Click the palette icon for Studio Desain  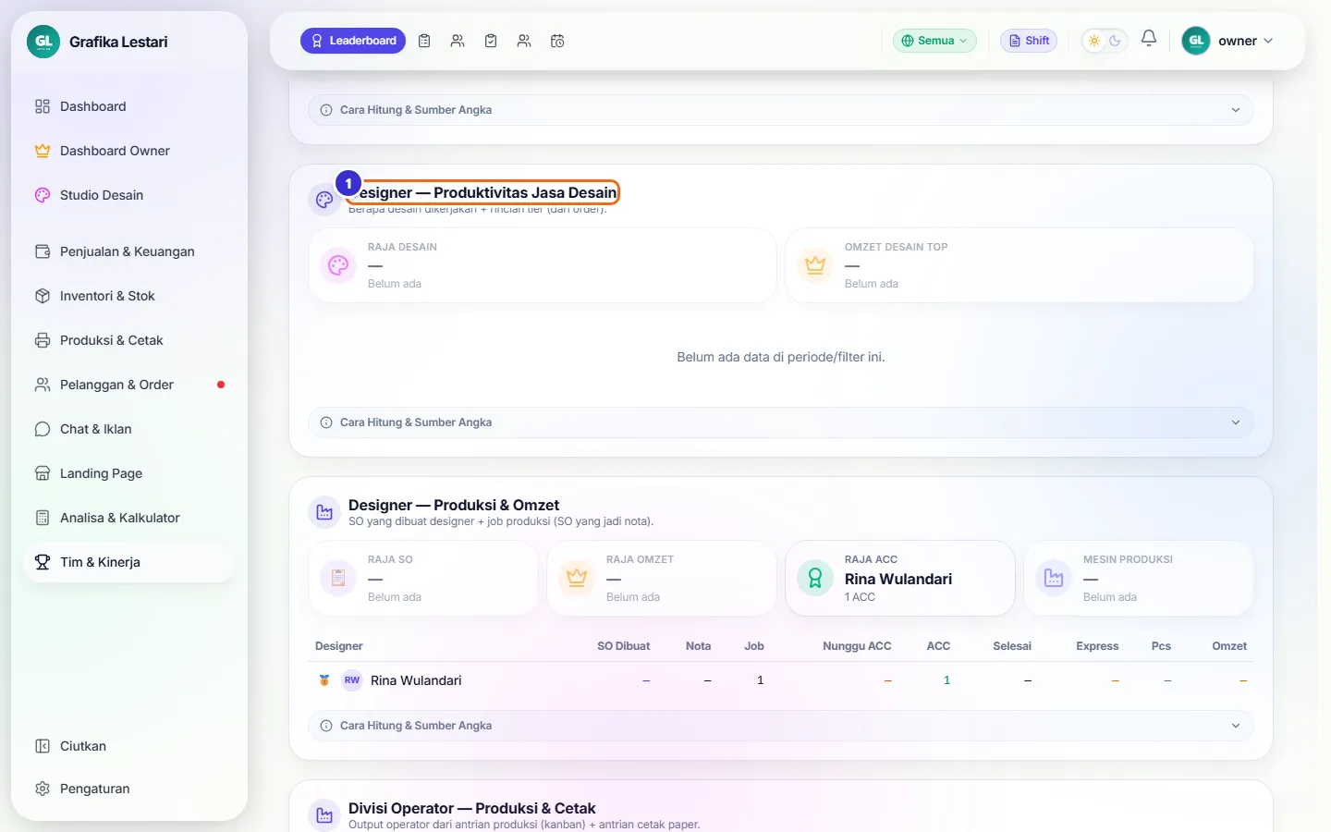click(43, 195)
